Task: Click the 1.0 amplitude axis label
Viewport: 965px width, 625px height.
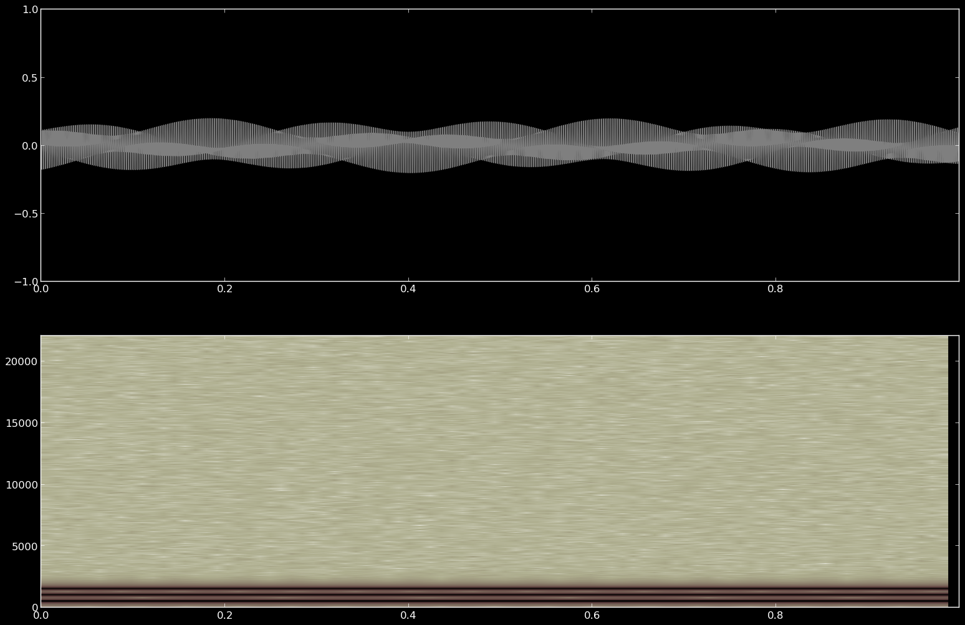Action: tap(29, 9)
